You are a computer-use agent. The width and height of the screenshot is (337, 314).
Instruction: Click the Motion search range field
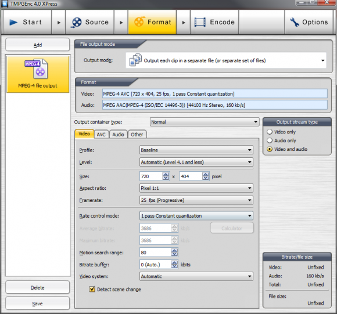tap(156, 252)
